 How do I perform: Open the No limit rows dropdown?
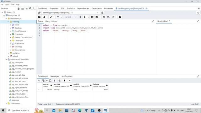tap(70, 17)
